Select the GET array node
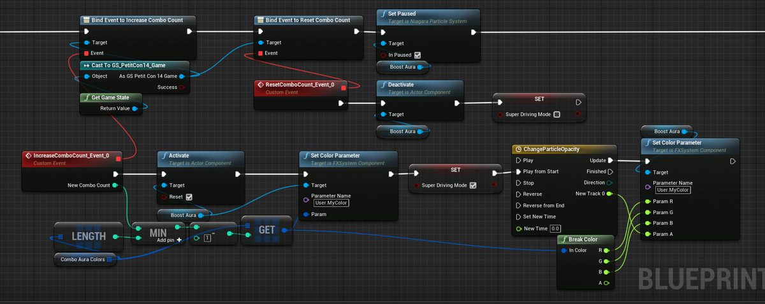This screenshot has height=304, width=765. tap(266, 229)
